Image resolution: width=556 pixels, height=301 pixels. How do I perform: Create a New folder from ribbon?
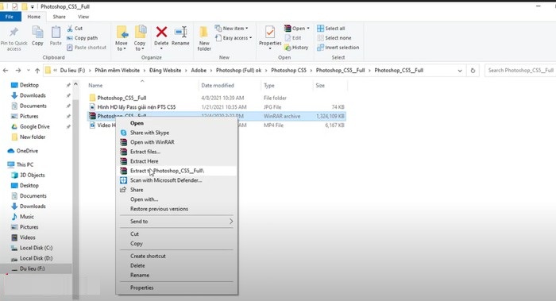pyautogui.click(x=204, y=38)
